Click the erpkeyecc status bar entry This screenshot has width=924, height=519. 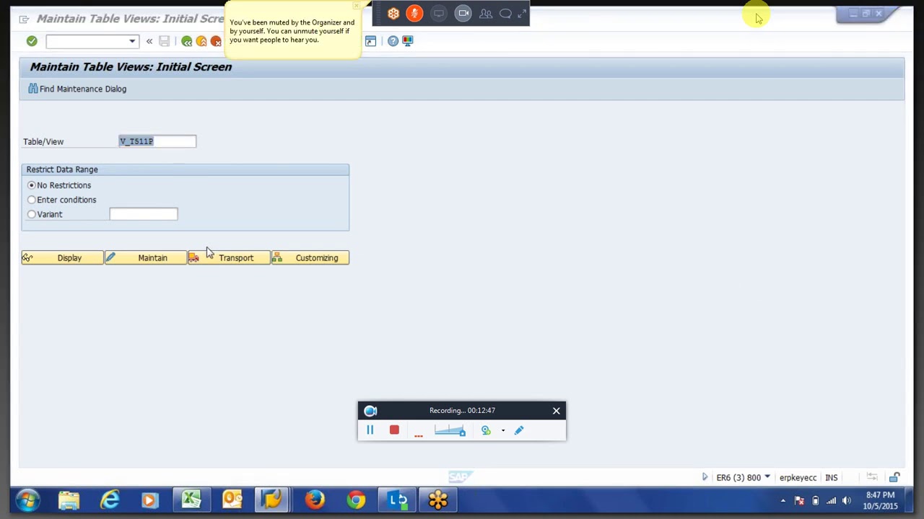point(798,477)
